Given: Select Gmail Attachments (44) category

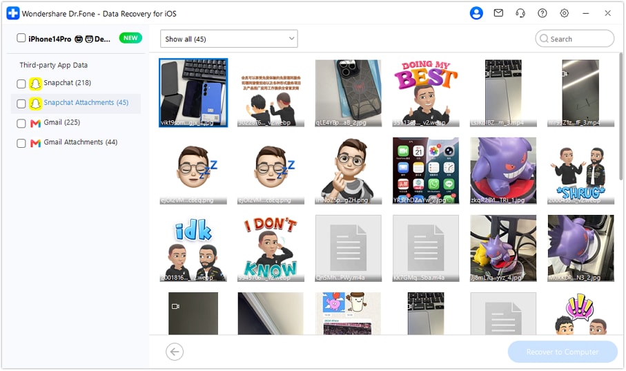Looking at the screenshot, I should tap(80, 142).
